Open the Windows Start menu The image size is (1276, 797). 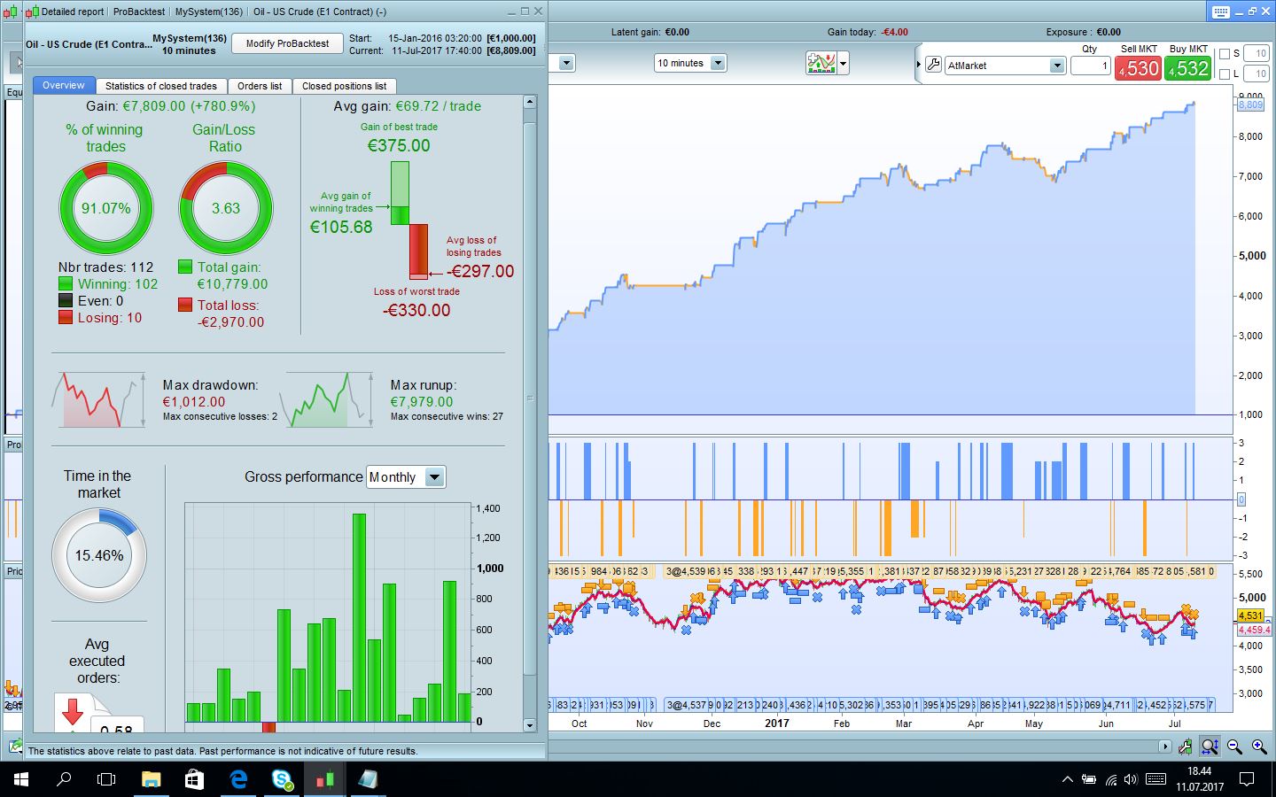click(x=21, y=779)
